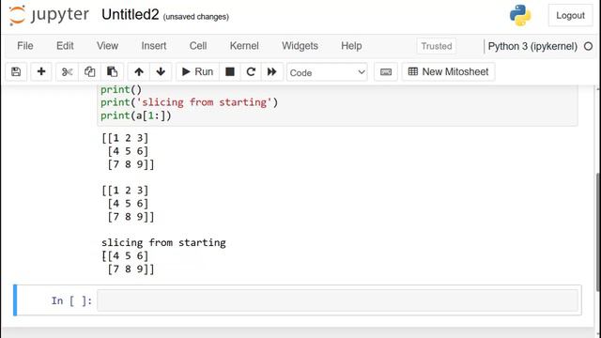Image resolution: width=601 pixels, height=338 pixels.
Task: Move selected cell up arrow
Action: click(x=139, y=71)
